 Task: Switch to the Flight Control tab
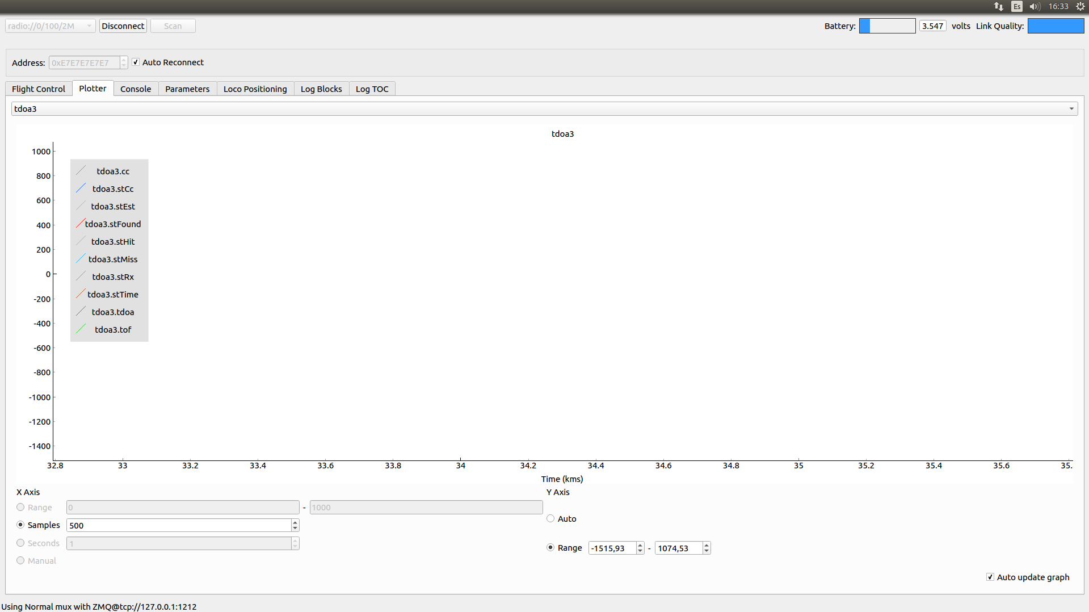pos(39,89)
